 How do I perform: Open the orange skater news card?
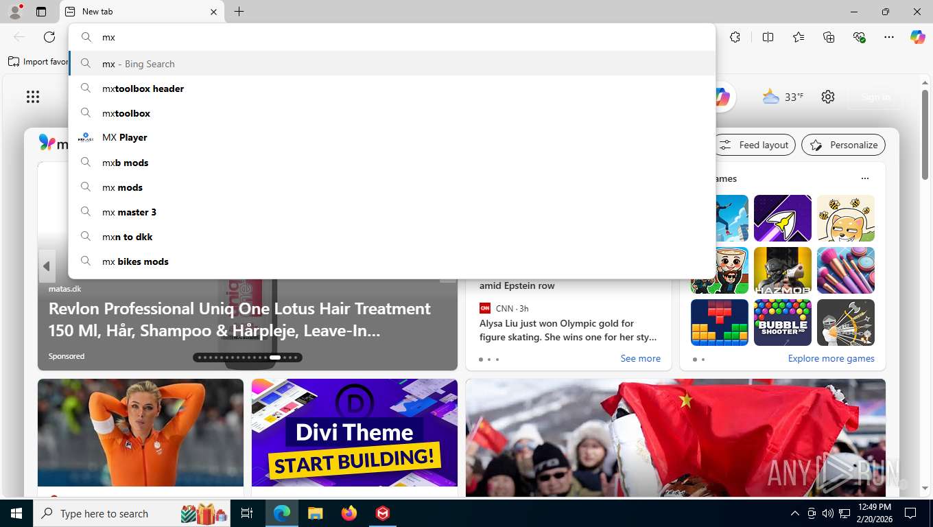141,433
